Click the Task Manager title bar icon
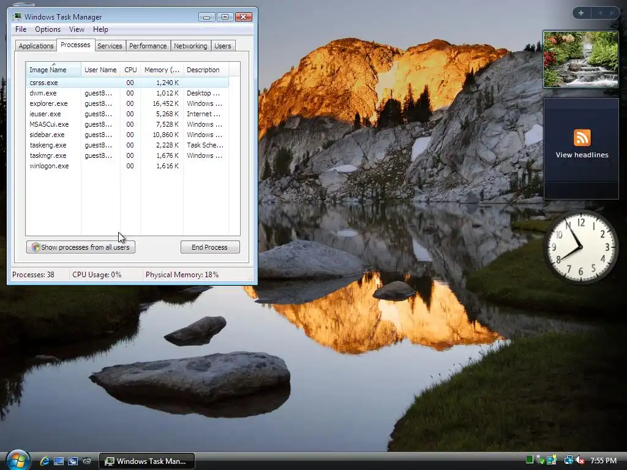Screen dimensions: 627x470 coord(17,17)
